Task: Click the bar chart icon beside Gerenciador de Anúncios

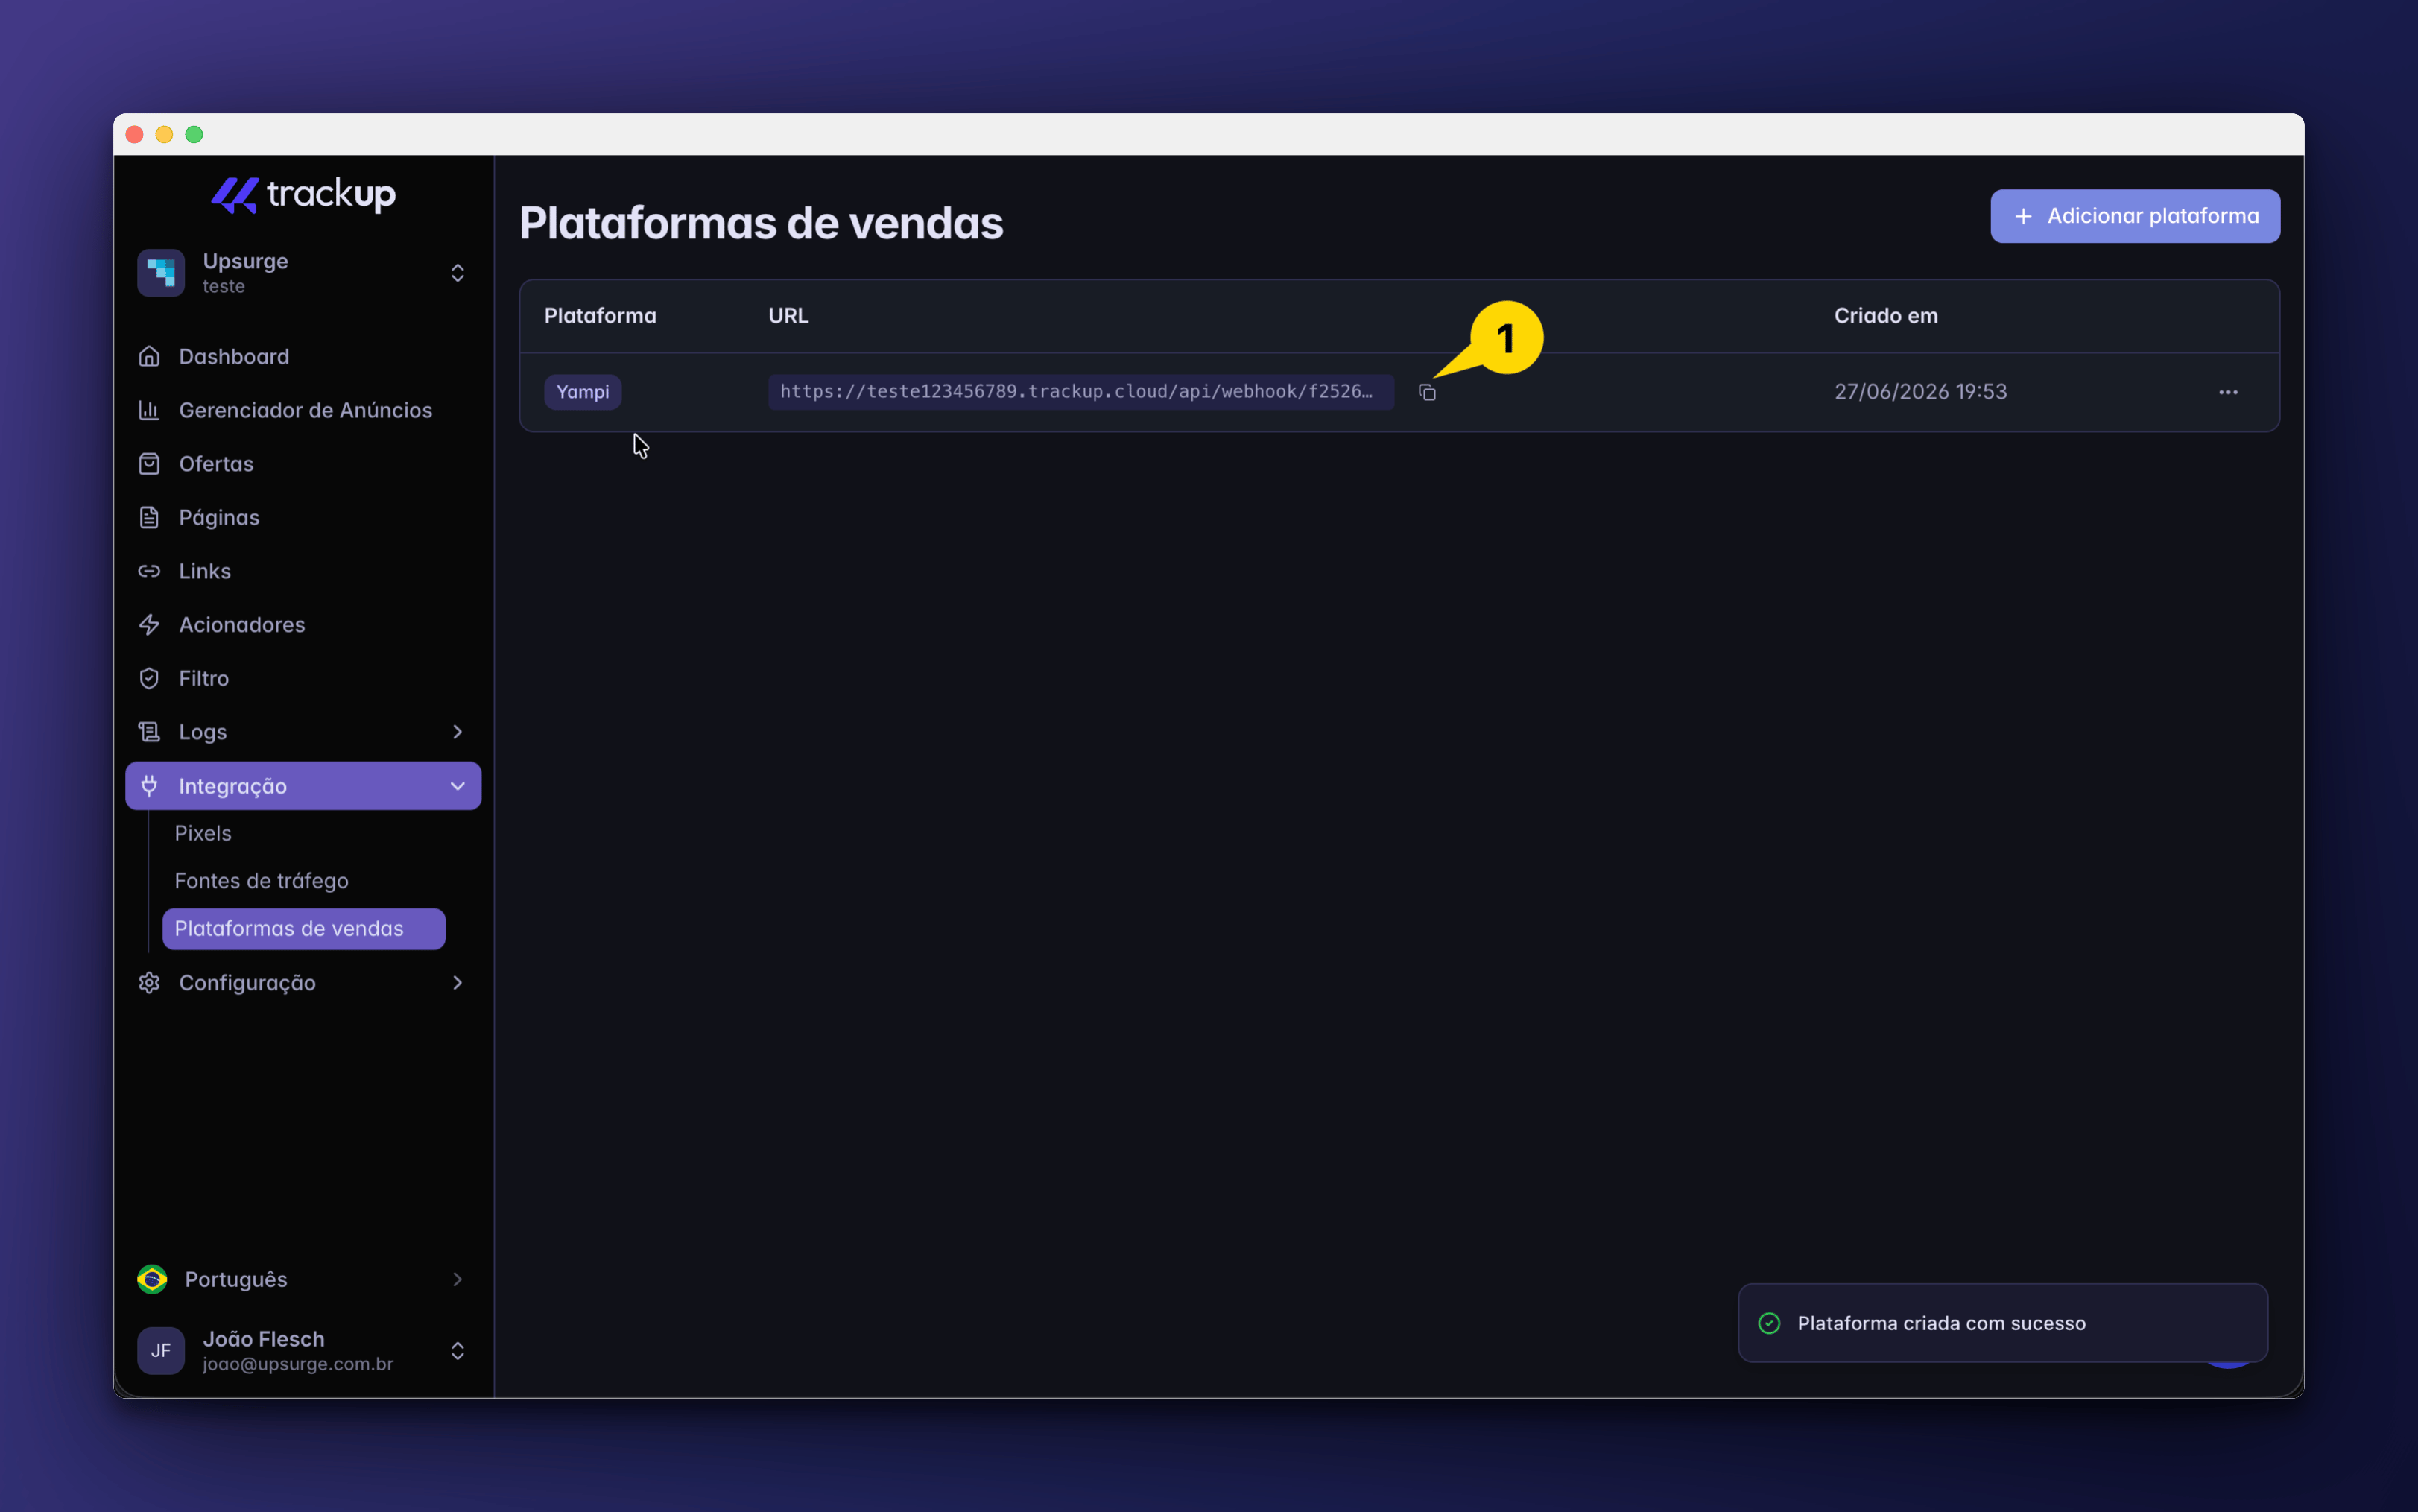Action: (149, 410)
